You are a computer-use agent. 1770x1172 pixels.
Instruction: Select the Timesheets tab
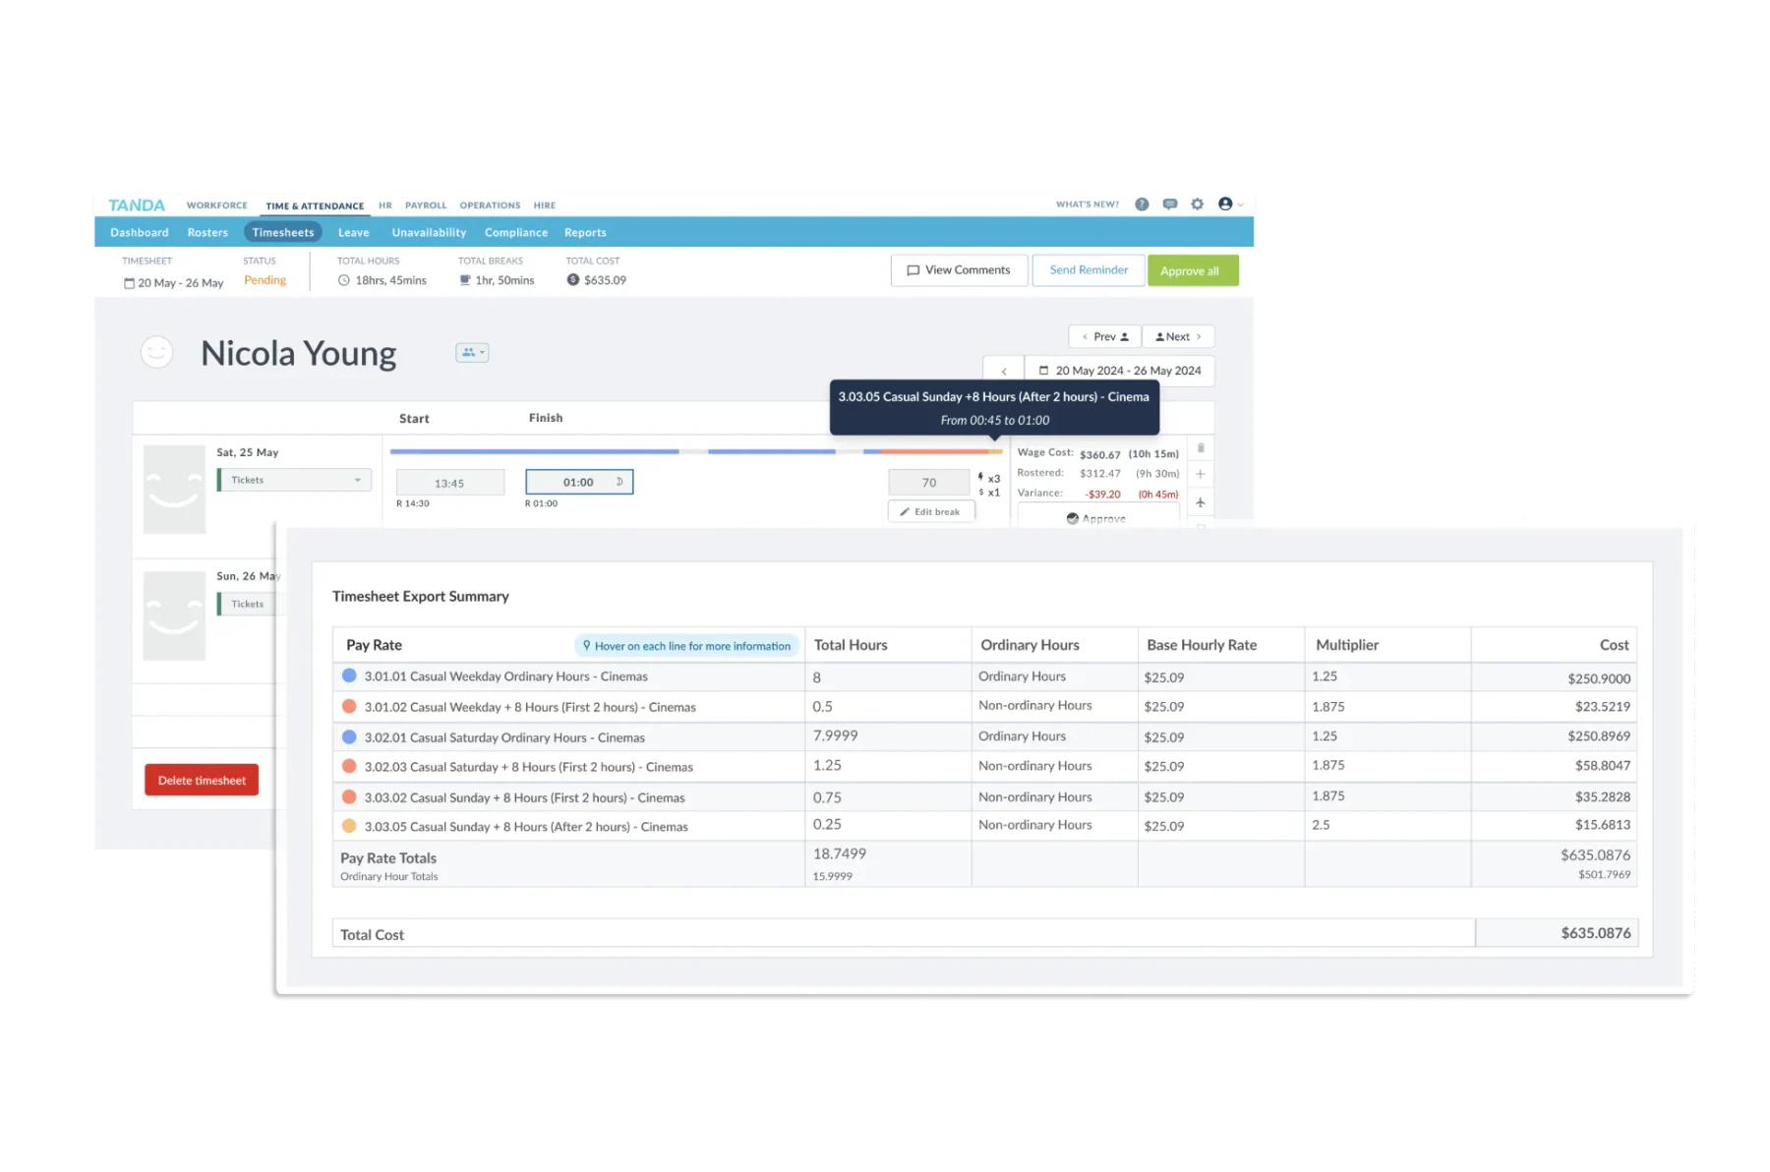(283, 233)
